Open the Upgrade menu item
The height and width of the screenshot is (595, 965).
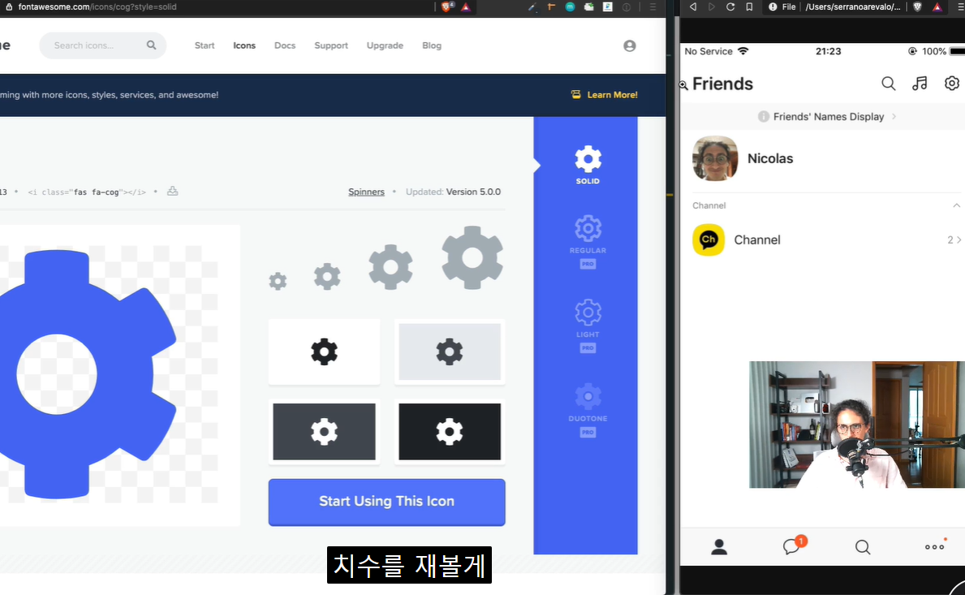(x=385, y=45)
